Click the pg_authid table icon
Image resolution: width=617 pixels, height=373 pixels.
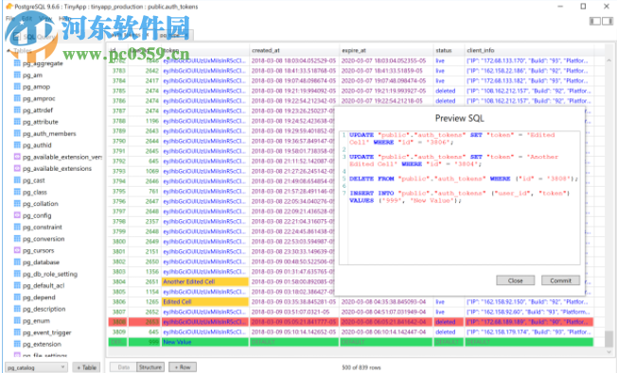tap(17, 144)
